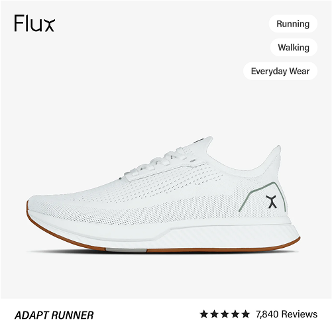This screenshot has height=332, width=332.
Task: Click the third rating star
Action: [225, 314]
